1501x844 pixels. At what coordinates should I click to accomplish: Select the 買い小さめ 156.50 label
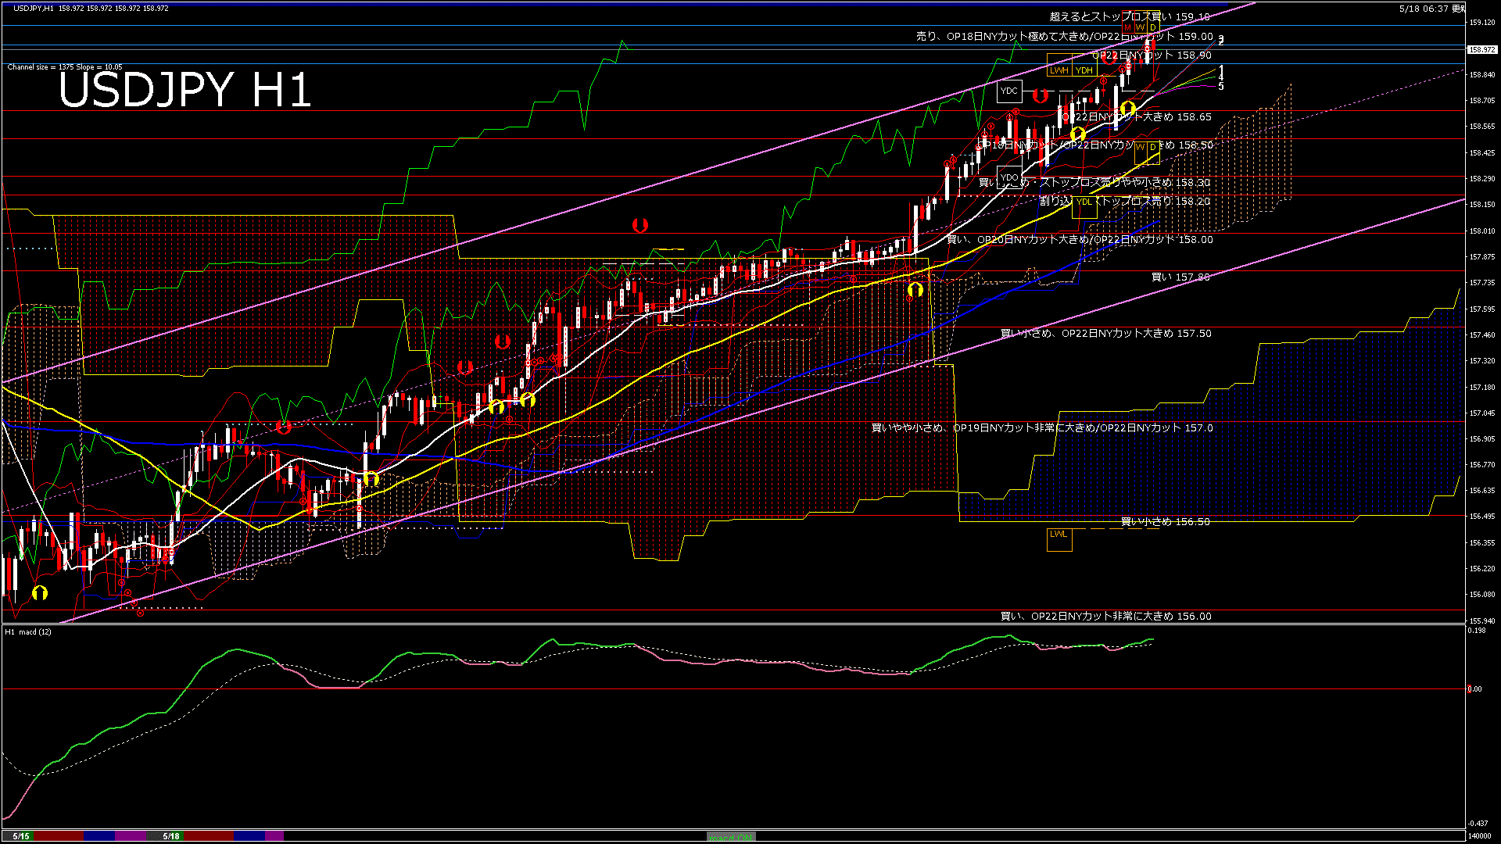click(x=1166, y=522)
